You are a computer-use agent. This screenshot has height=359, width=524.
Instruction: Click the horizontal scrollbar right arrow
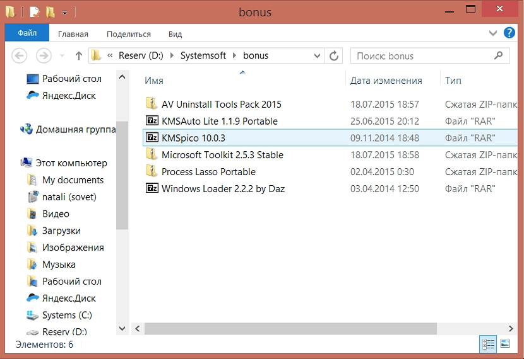[511, 329]
